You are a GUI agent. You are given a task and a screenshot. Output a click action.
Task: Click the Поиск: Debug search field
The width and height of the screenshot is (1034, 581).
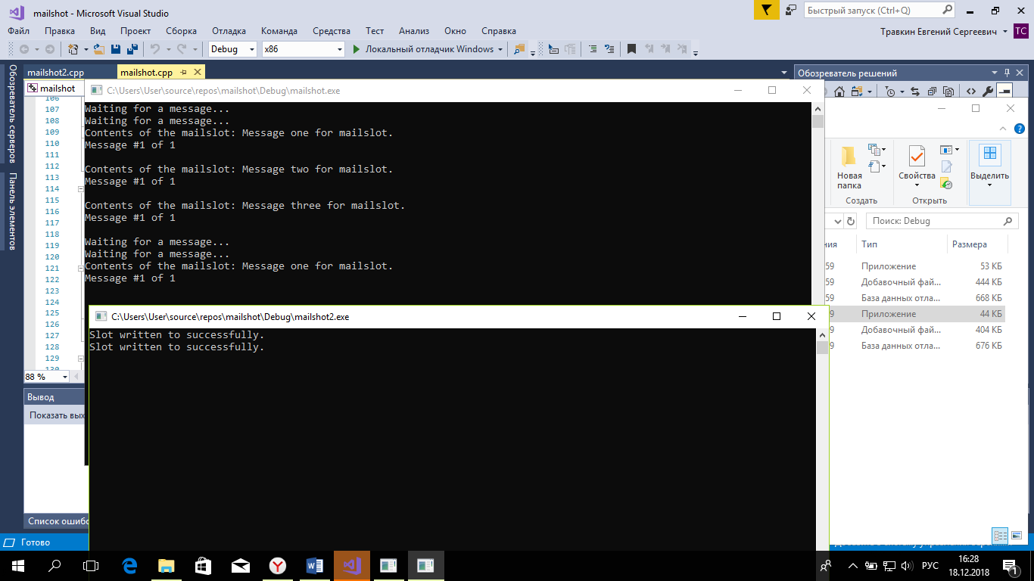click(935, 221)
